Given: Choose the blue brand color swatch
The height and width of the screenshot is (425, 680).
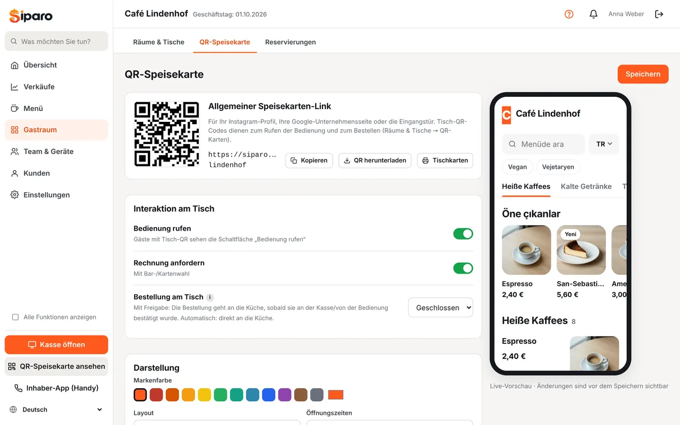Looking at the screenshot, I should 269,394.
